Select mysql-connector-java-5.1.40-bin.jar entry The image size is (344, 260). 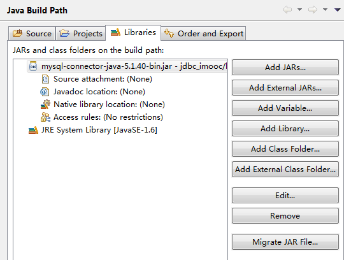tap(127, 66)
